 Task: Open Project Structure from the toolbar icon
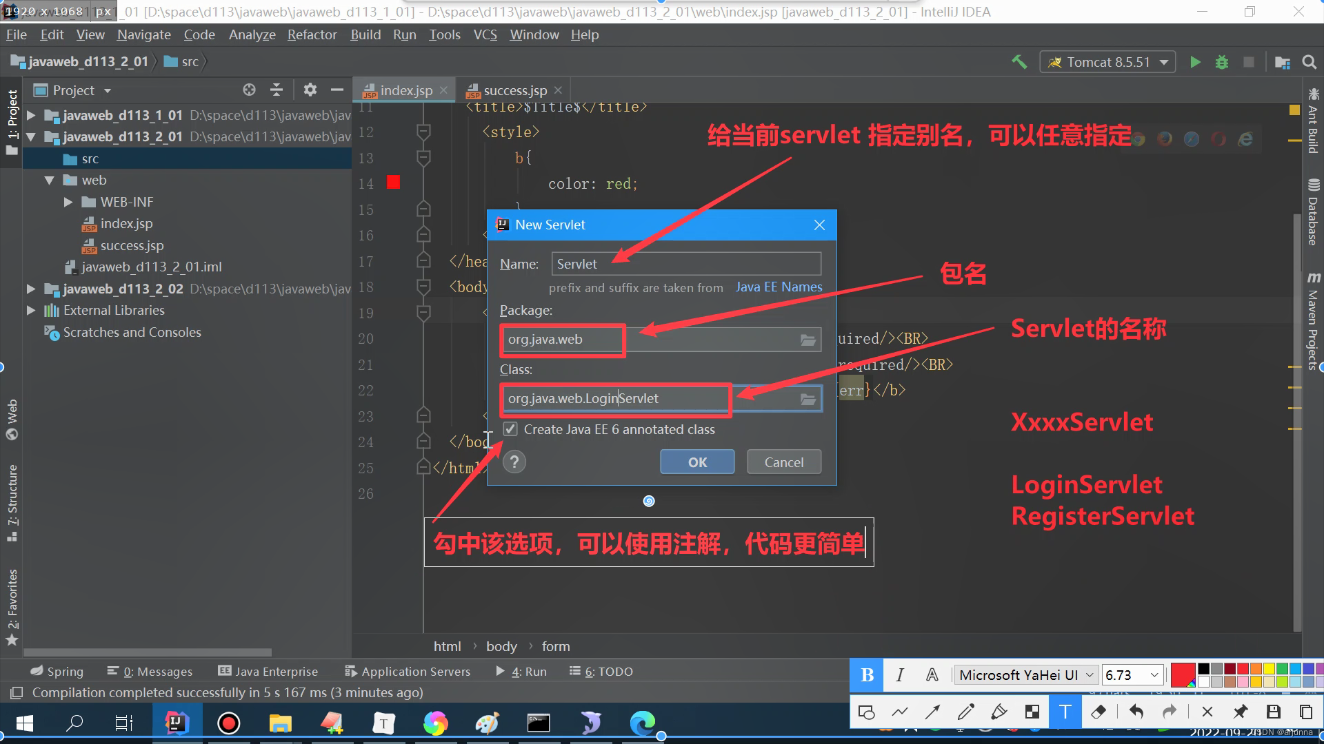click(1282, 63)
